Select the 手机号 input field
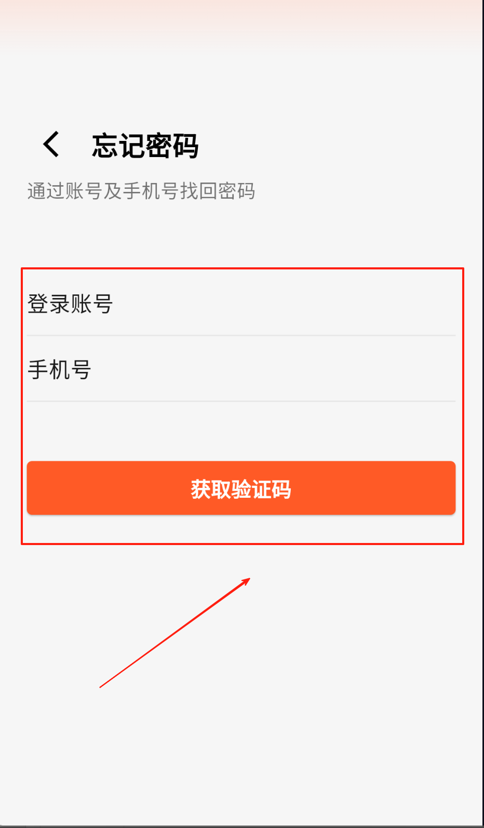 241,370
